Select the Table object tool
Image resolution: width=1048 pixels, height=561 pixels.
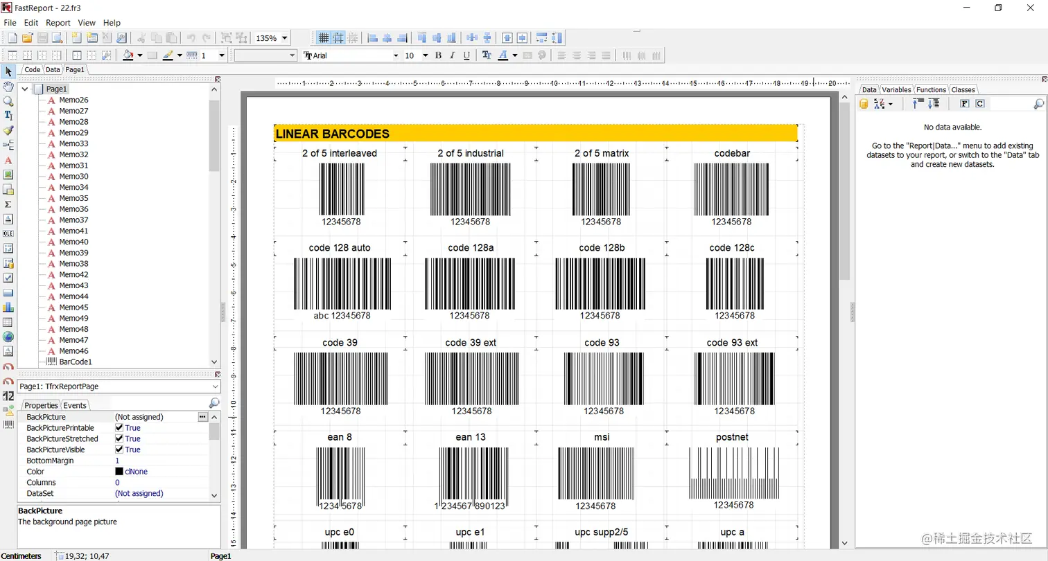tap(8, 322)
